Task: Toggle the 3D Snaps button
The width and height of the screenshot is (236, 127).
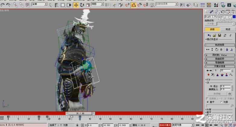Action: pos(127,5)
